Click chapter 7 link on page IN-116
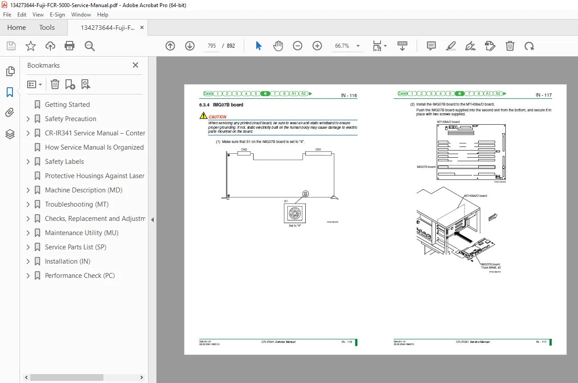This screenshot has width=578, height=383. tap(275, 94)
